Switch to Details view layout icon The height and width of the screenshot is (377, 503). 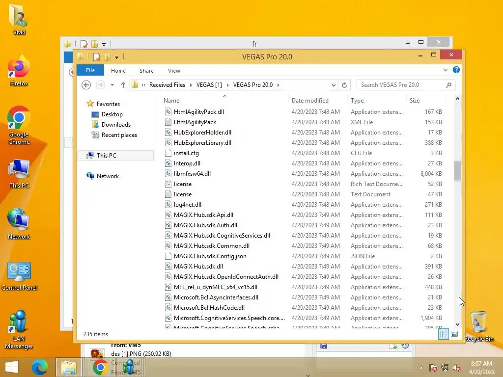coord(444,334)
